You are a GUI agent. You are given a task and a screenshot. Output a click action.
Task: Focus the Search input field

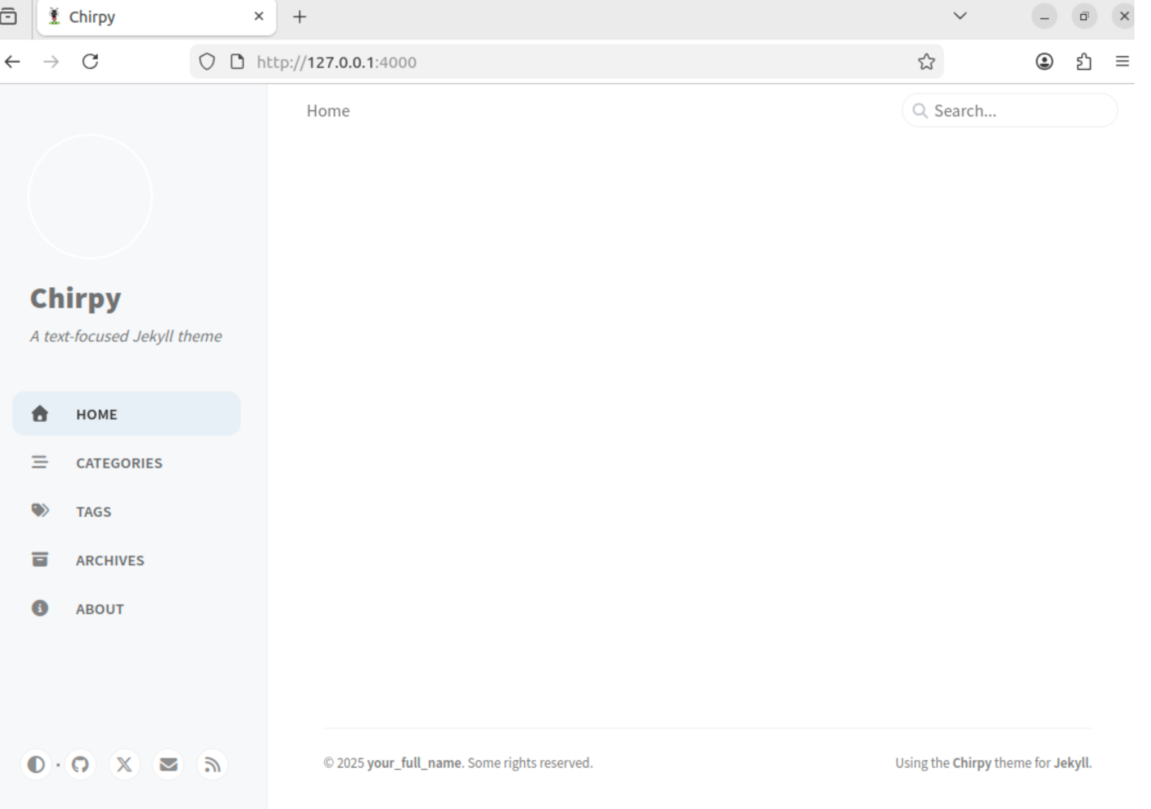point(1010,110)
